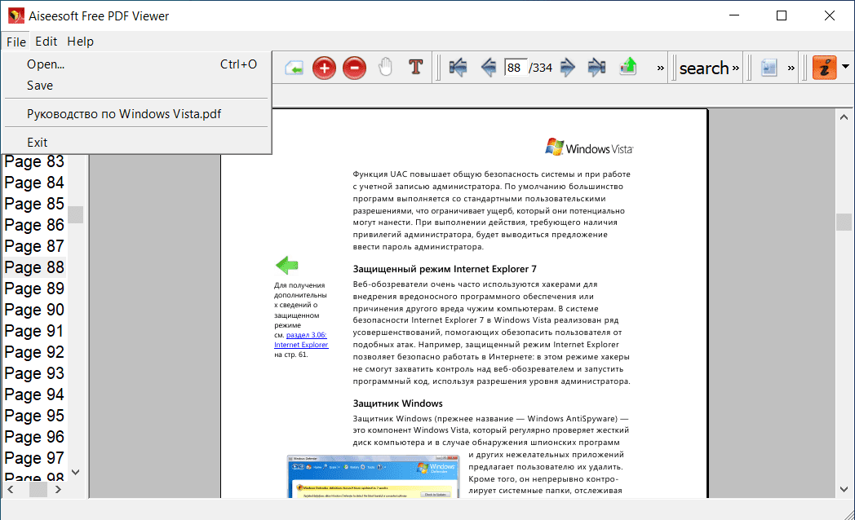Image resolution: width=855 pixels, height=520 pixels.
Task: Click heading Защитник Windows
Action: click(397, 403)
